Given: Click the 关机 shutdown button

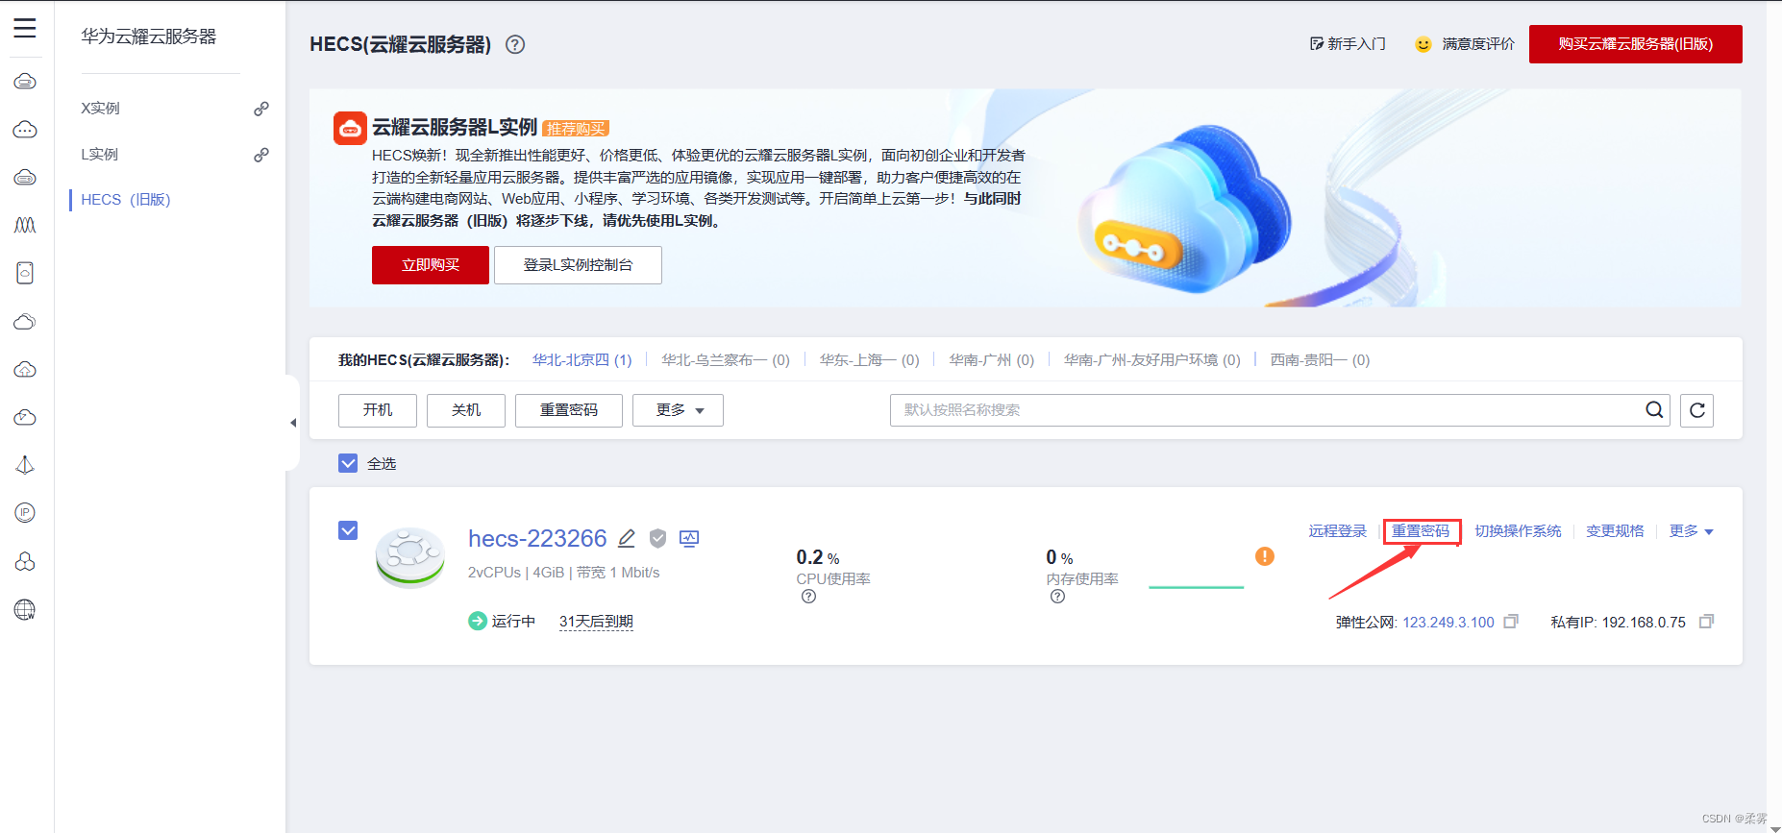Looking at the screenshot, I should 466,410.
